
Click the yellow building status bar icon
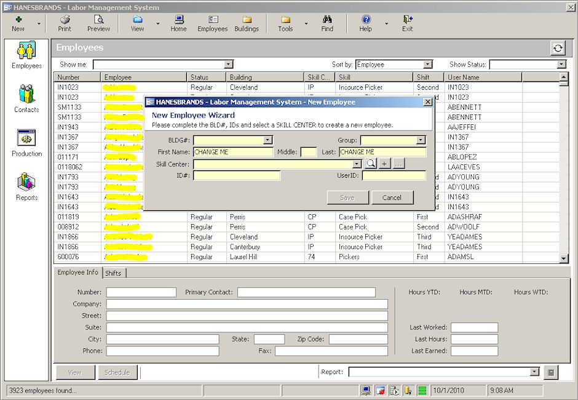click(408, 390)
